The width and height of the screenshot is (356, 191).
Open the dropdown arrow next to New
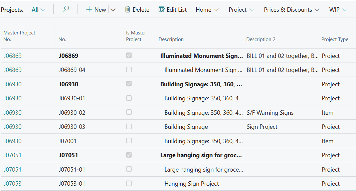pyautogui.click(x=113, y=10)
